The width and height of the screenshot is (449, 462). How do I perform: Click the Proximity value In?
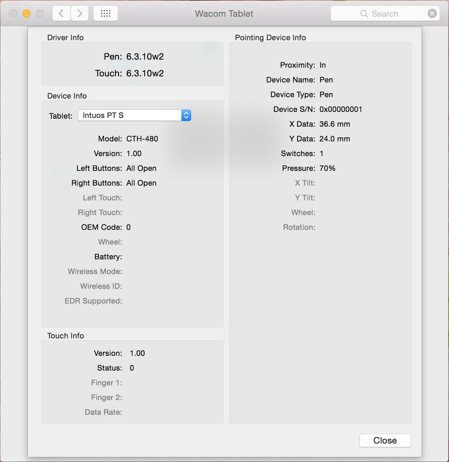(323, 65)
